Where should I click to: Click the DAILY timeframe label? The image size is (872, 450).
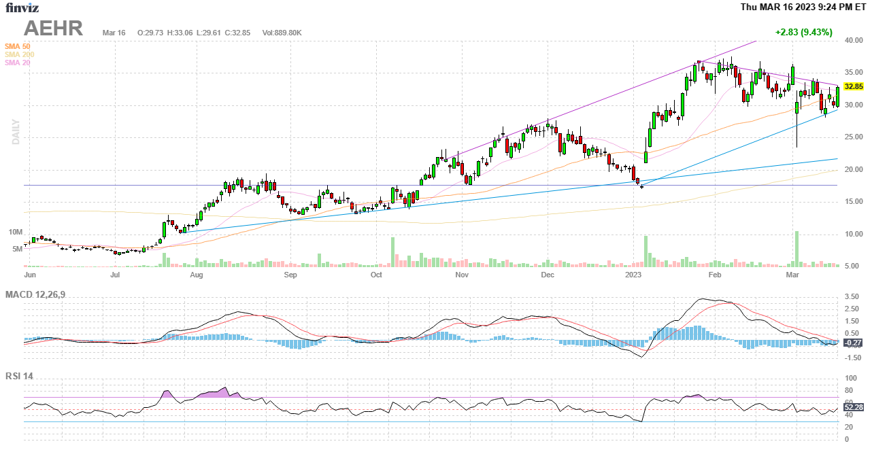[16, 132]
